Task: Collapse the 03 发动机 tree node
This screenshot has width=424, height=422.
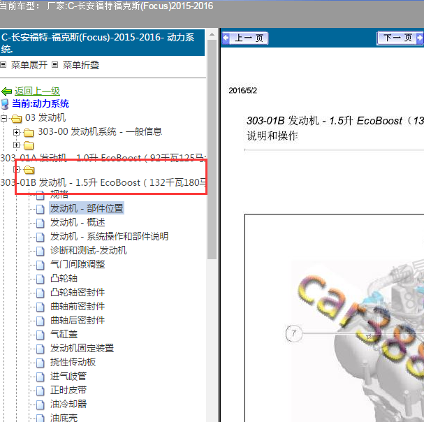Action: tap(3, 118)
